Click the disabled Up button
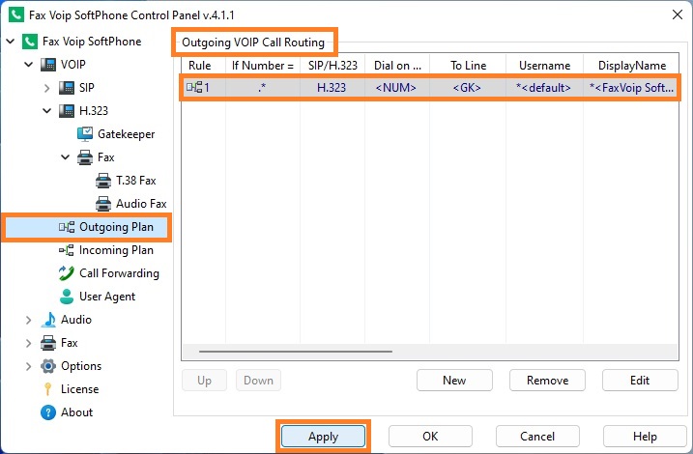 pos(204,381)
